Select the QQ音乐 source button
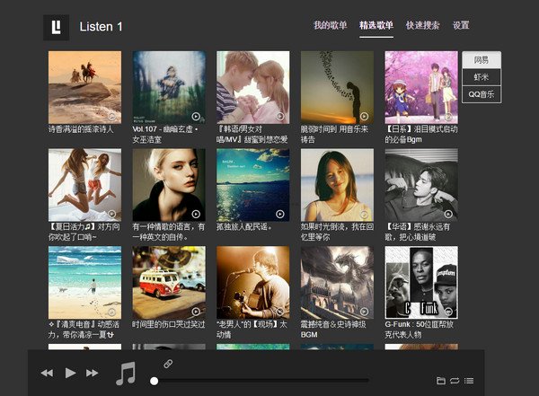Viewport: 539px width, 396px height. 482,94
